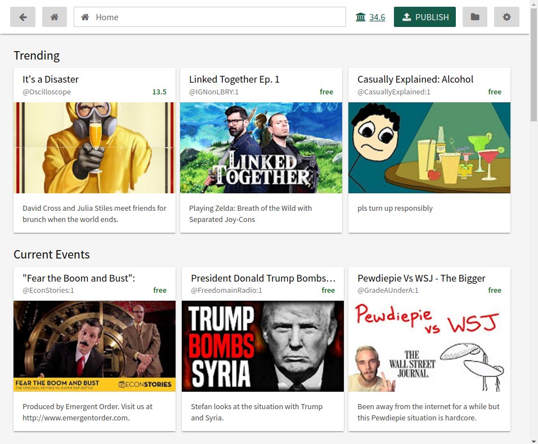Open settings via the gear icon
The image size is (538, 444).
[x=506, y=17]
